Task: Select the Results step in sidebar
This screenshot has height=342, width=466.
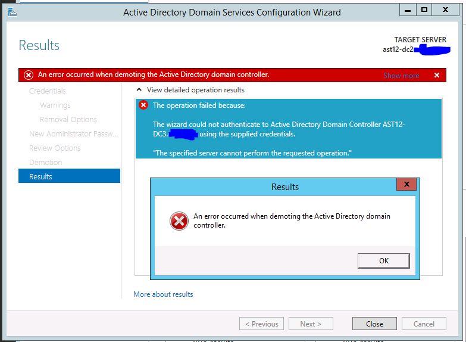Action: (69, 176)
